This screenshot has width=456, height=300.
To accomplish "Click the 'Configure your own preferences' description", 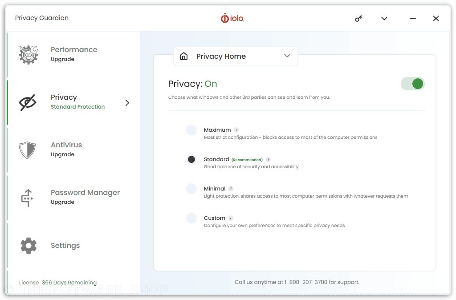I will tap(274, 226).
